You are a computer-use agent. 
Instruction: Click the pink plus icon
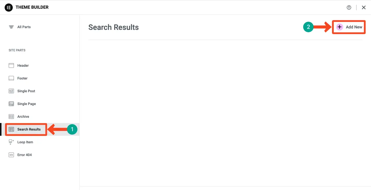tap(339, 27)
